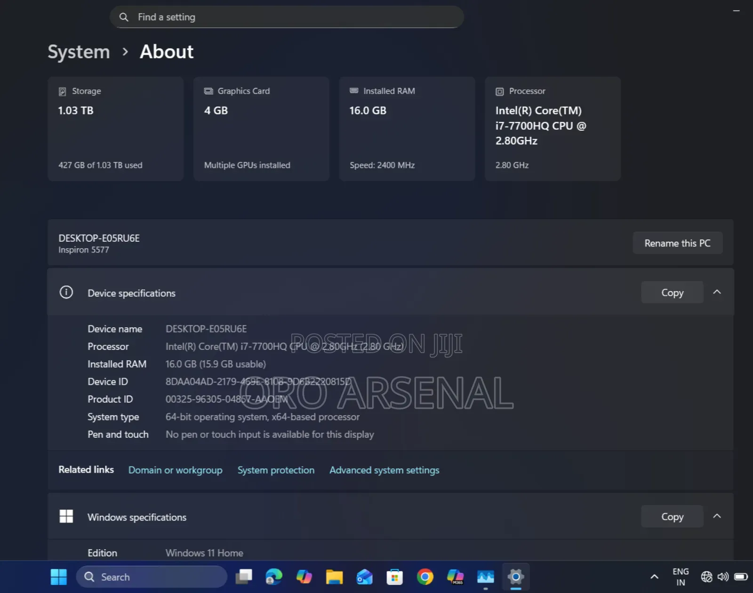Click the taskbar Search box
This screenshot has height=593, width=753.
pyautogui.click(x=152, y=577)
